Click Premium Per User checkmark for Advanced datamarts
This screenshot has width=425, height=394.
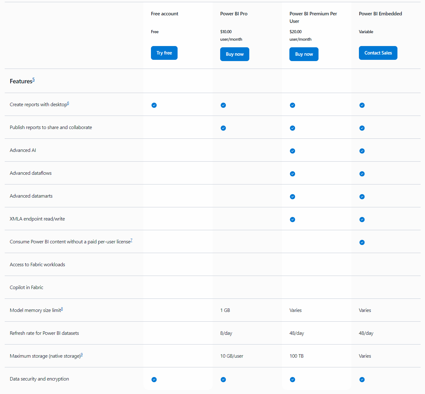293,197
